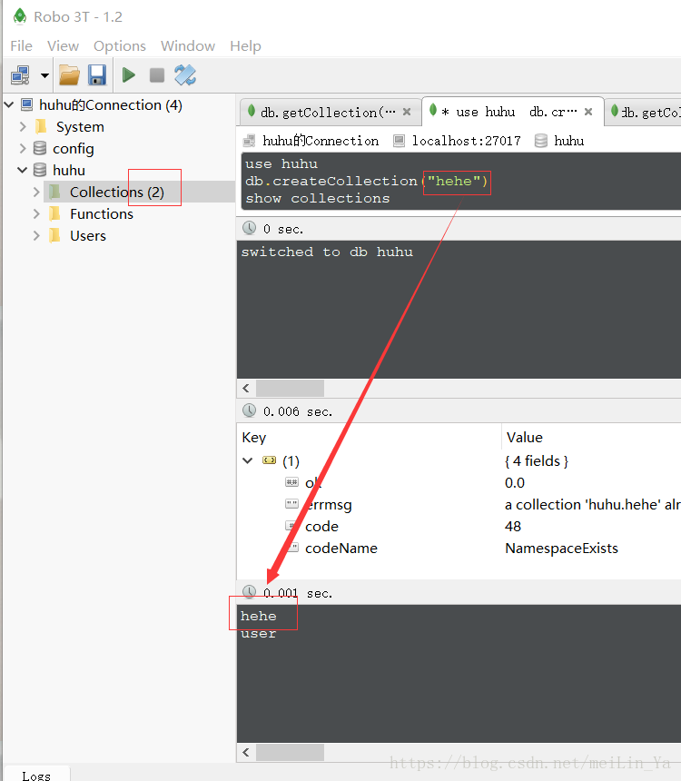Select the code field row

pyautogui.click(x=459, y=527)
